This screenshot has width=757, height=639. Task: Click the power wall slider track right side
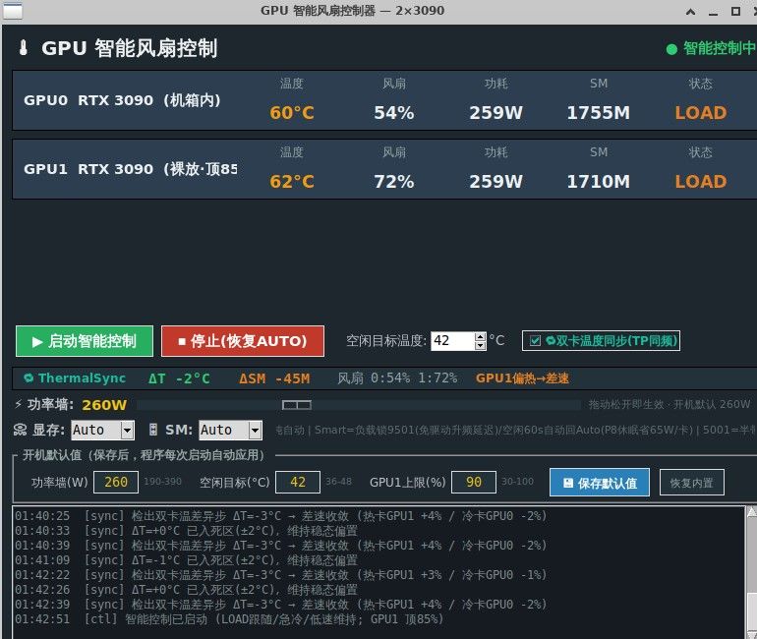[444, 405]
